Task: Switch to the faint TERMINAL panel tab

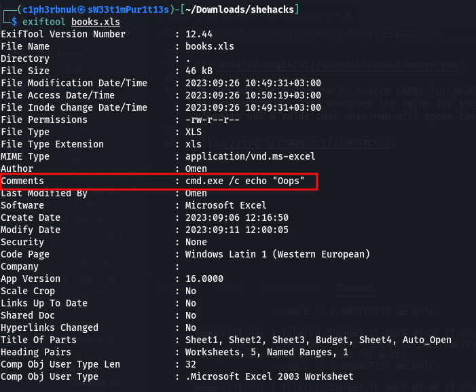Action: point(356,287)
